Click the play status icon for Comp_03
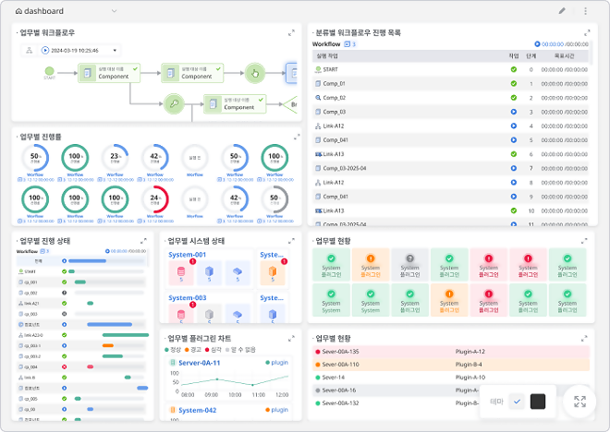610x432 pixels. 513,112
